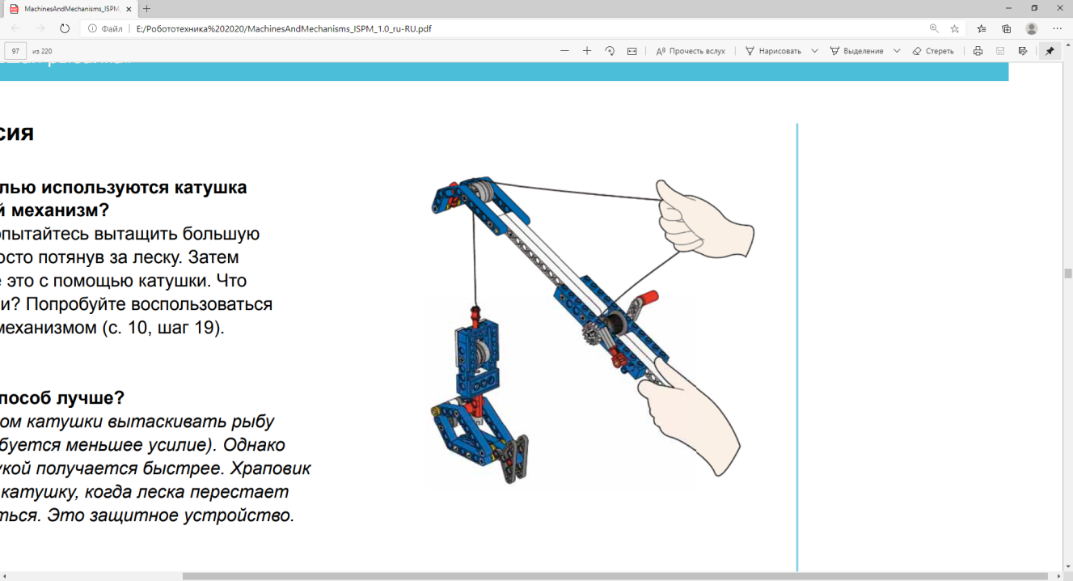1073x581 pixels.
Task: Expand the Выделение highlight color dropdown
Action: tap(897, 51)
